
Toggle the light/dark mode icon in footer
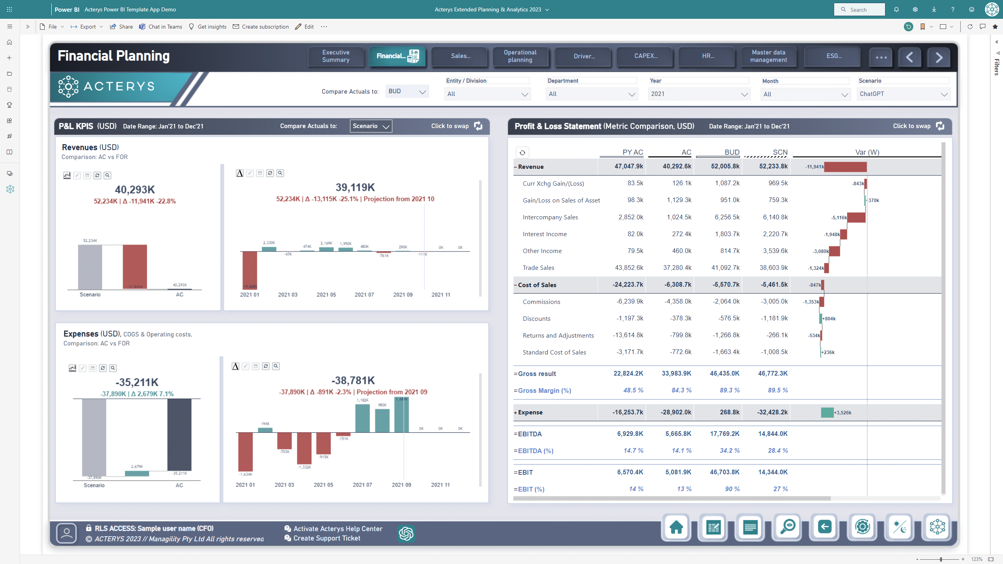(x=900, y=527)
